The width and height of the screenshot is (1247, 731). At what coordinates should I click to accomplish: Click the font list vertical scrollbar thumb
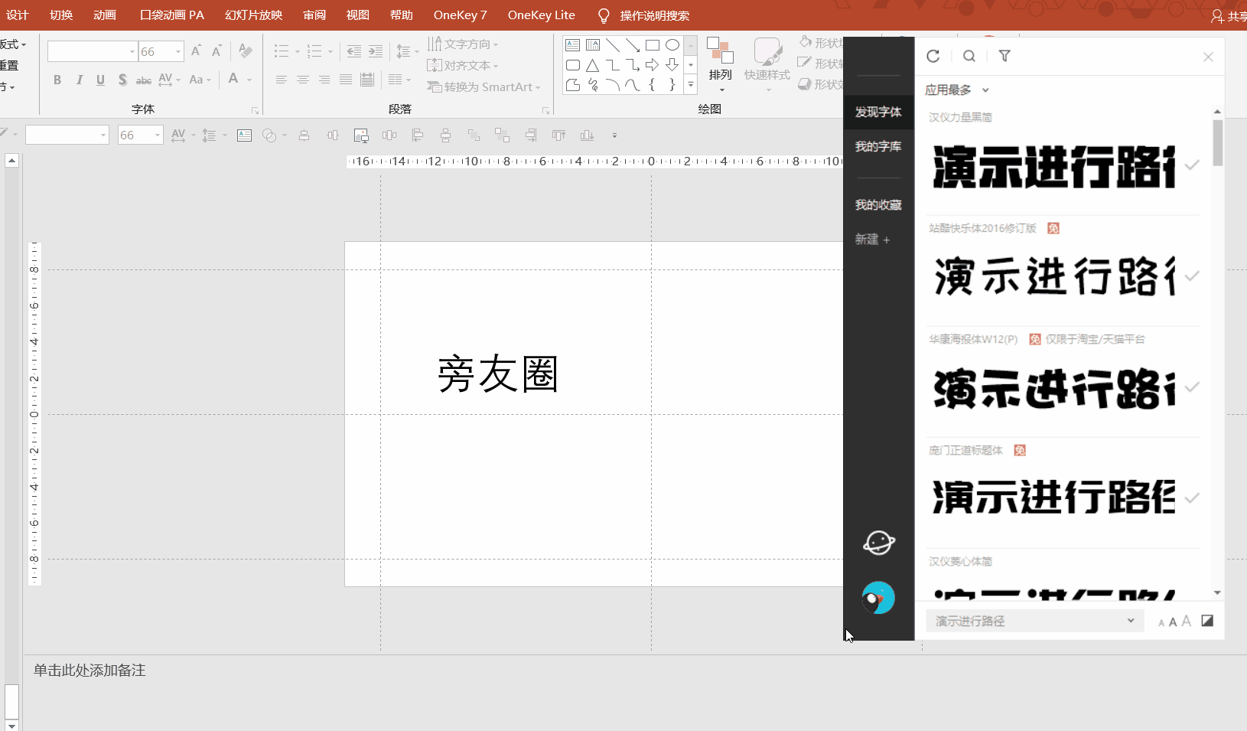pos(1217,142)
